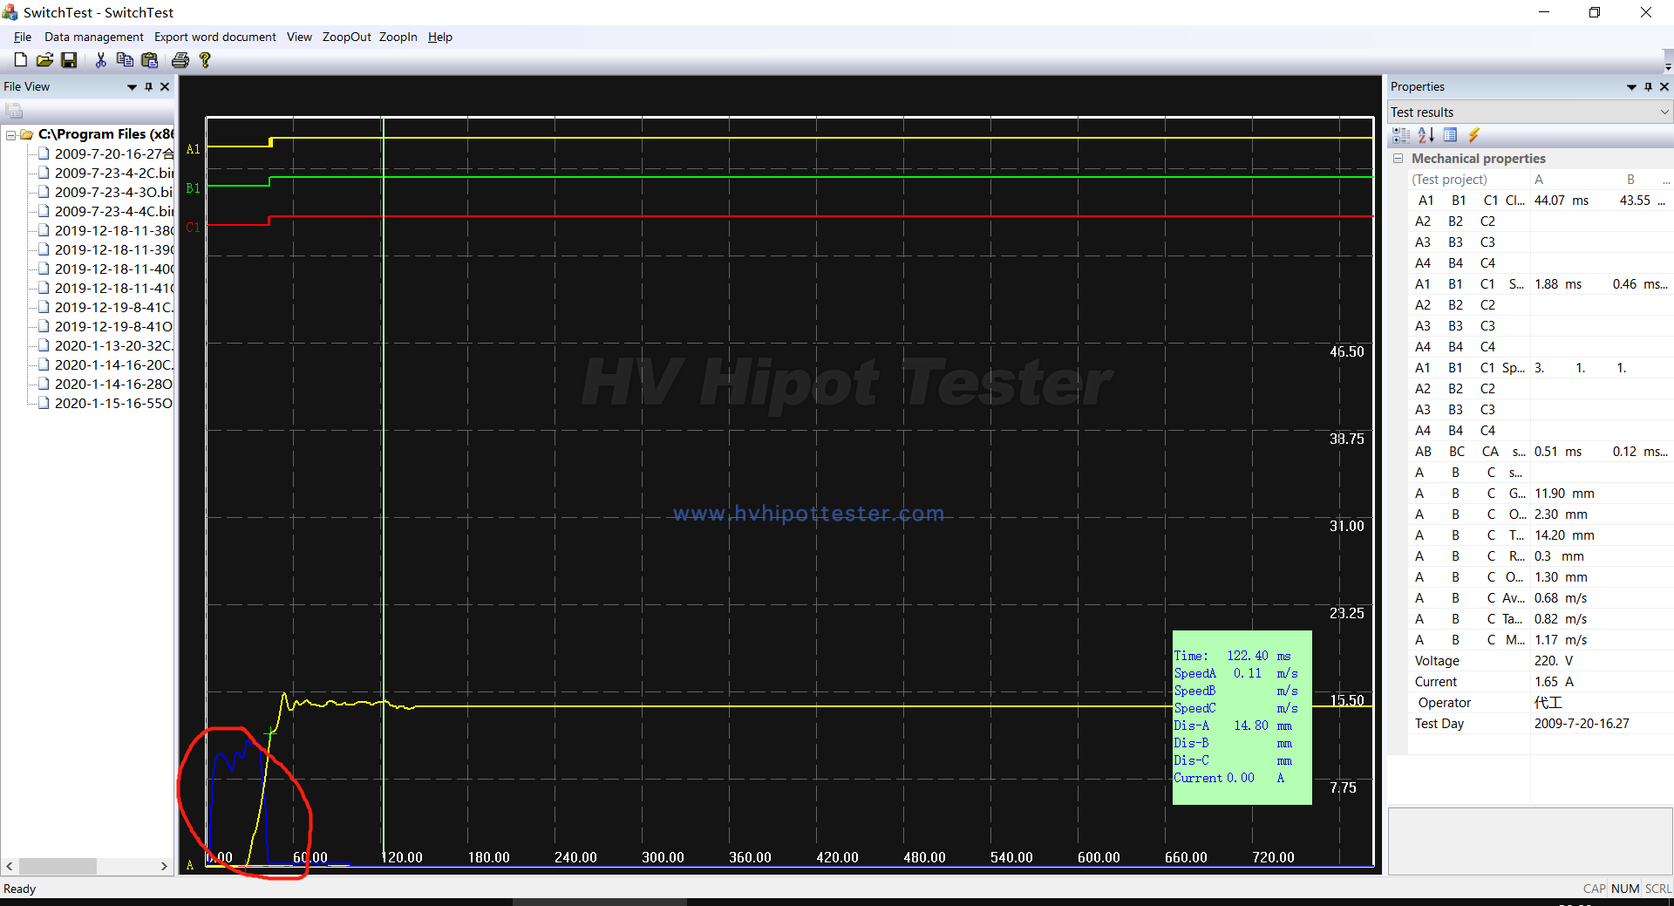Open the Help menu
This screenshot has width=1674, height=906.
point(440,37)
